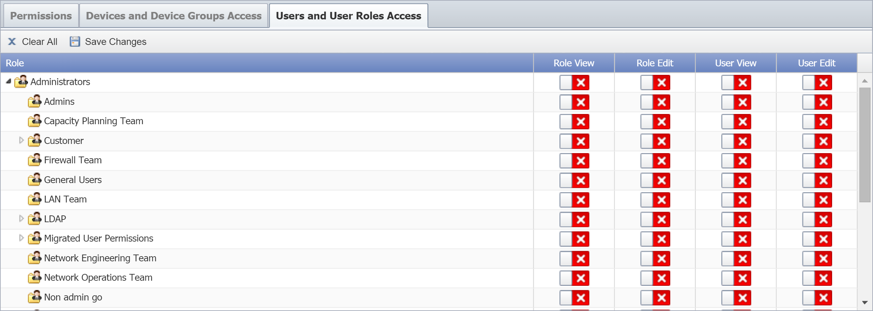Toggle User View for Capacity Planning Team
The width and height of the screenshot is (873, 311).
[736, 121]
